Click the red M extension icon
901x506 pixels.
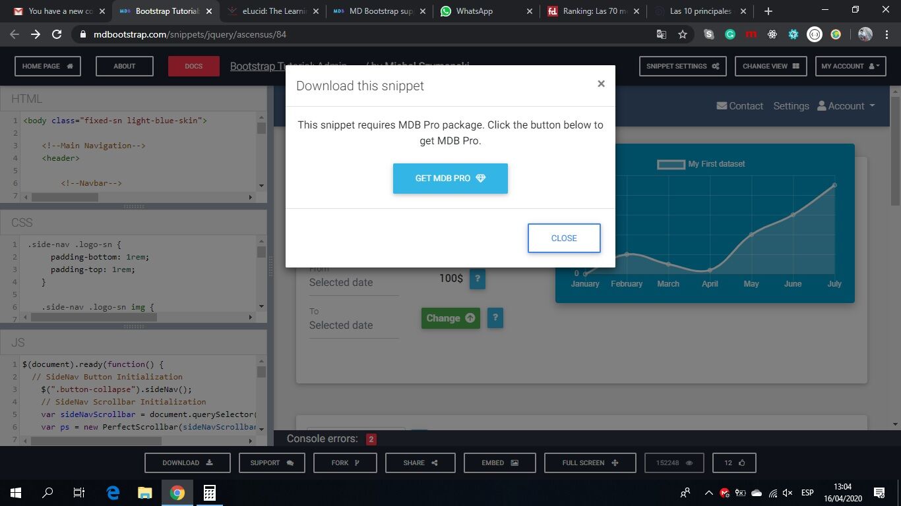[751, 34]
